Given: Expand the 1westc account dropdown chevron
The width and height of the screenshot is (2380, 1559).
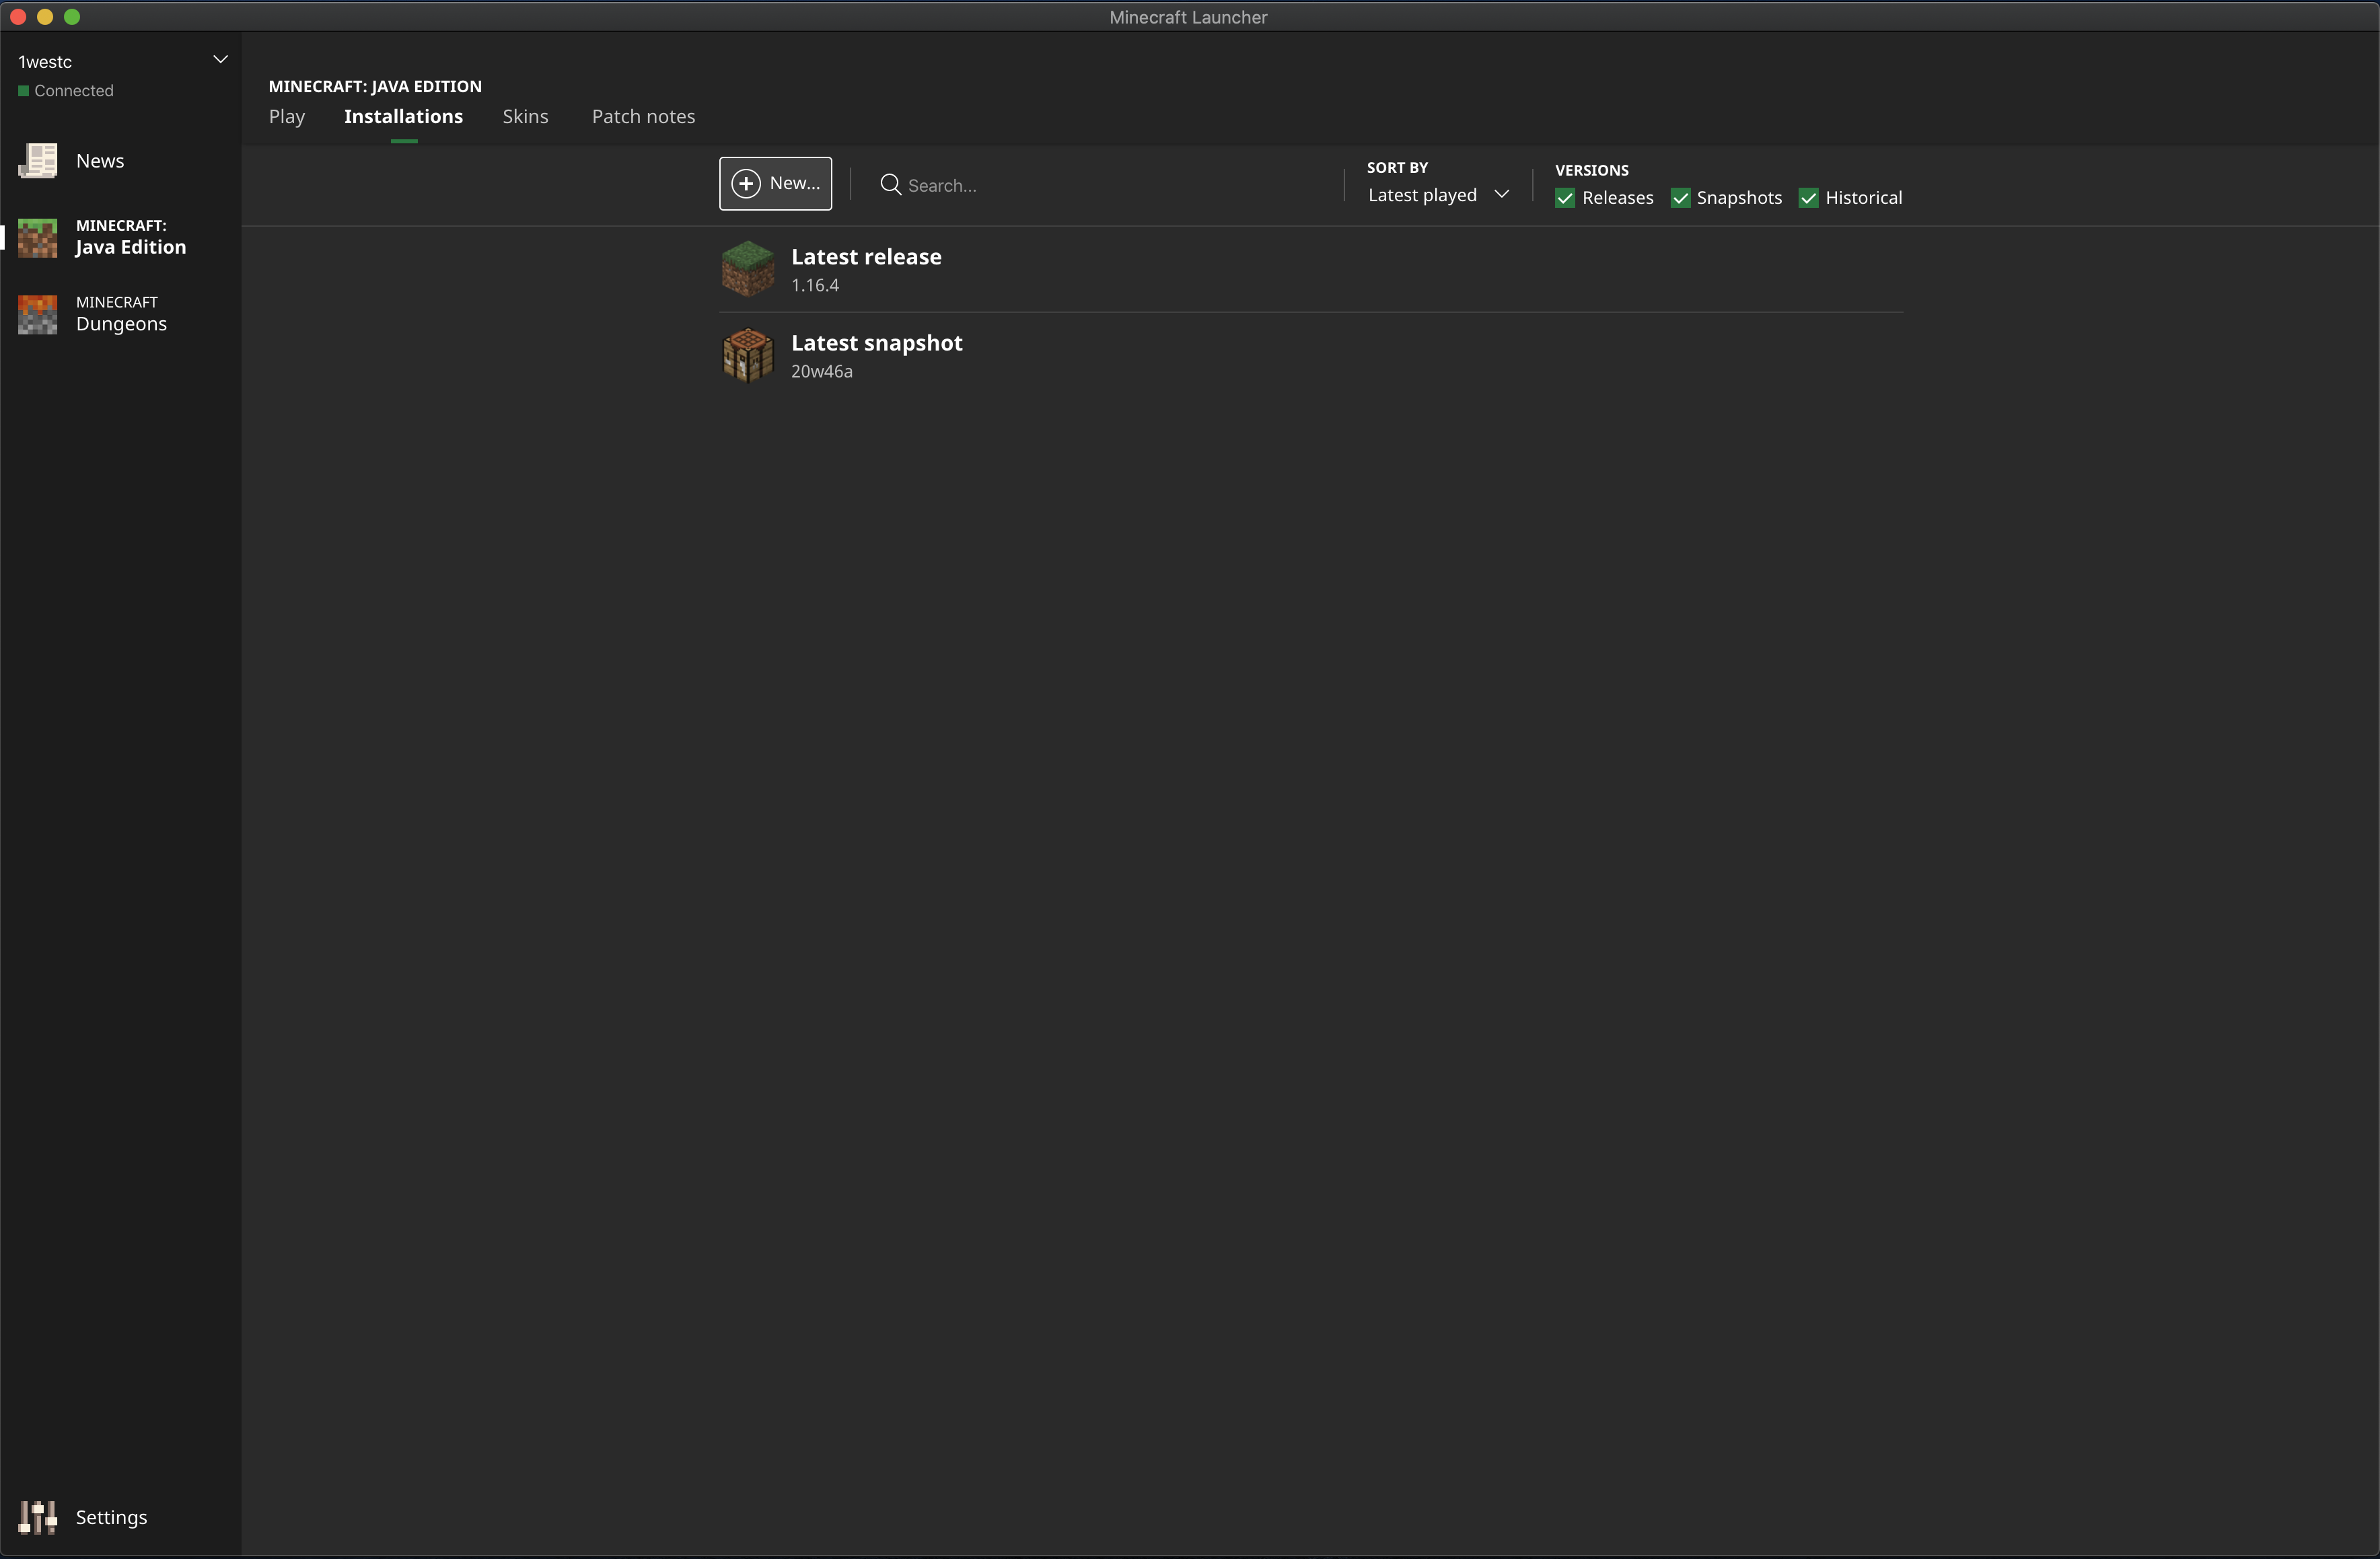Looking at the screenshot, I should tap(220, 60).
